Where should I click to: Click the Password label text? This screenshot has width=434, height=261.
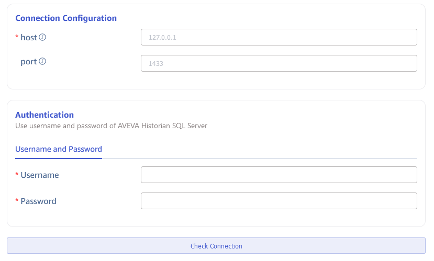tap(38, 201)
